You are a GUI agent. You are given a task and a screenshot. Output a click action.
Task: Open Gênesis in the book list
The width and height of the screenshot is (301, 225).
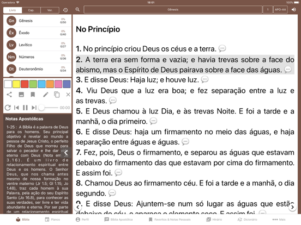tap(38, 21)
